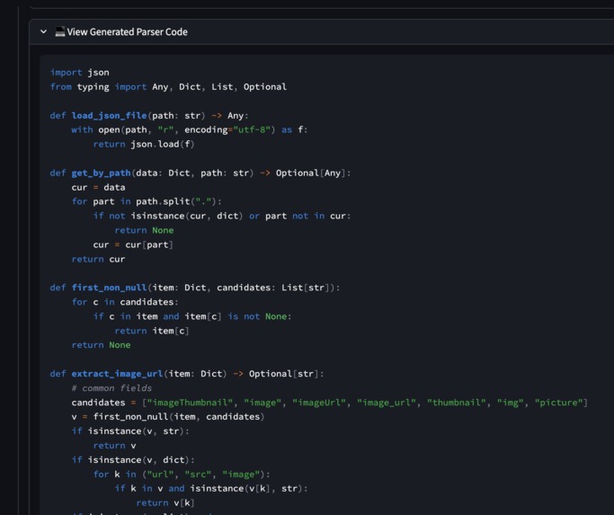Click the 'if isinstance(v, dict):' line
This screenshot has width=614, height=515.
pyautogui.click(x=133, y=460)
